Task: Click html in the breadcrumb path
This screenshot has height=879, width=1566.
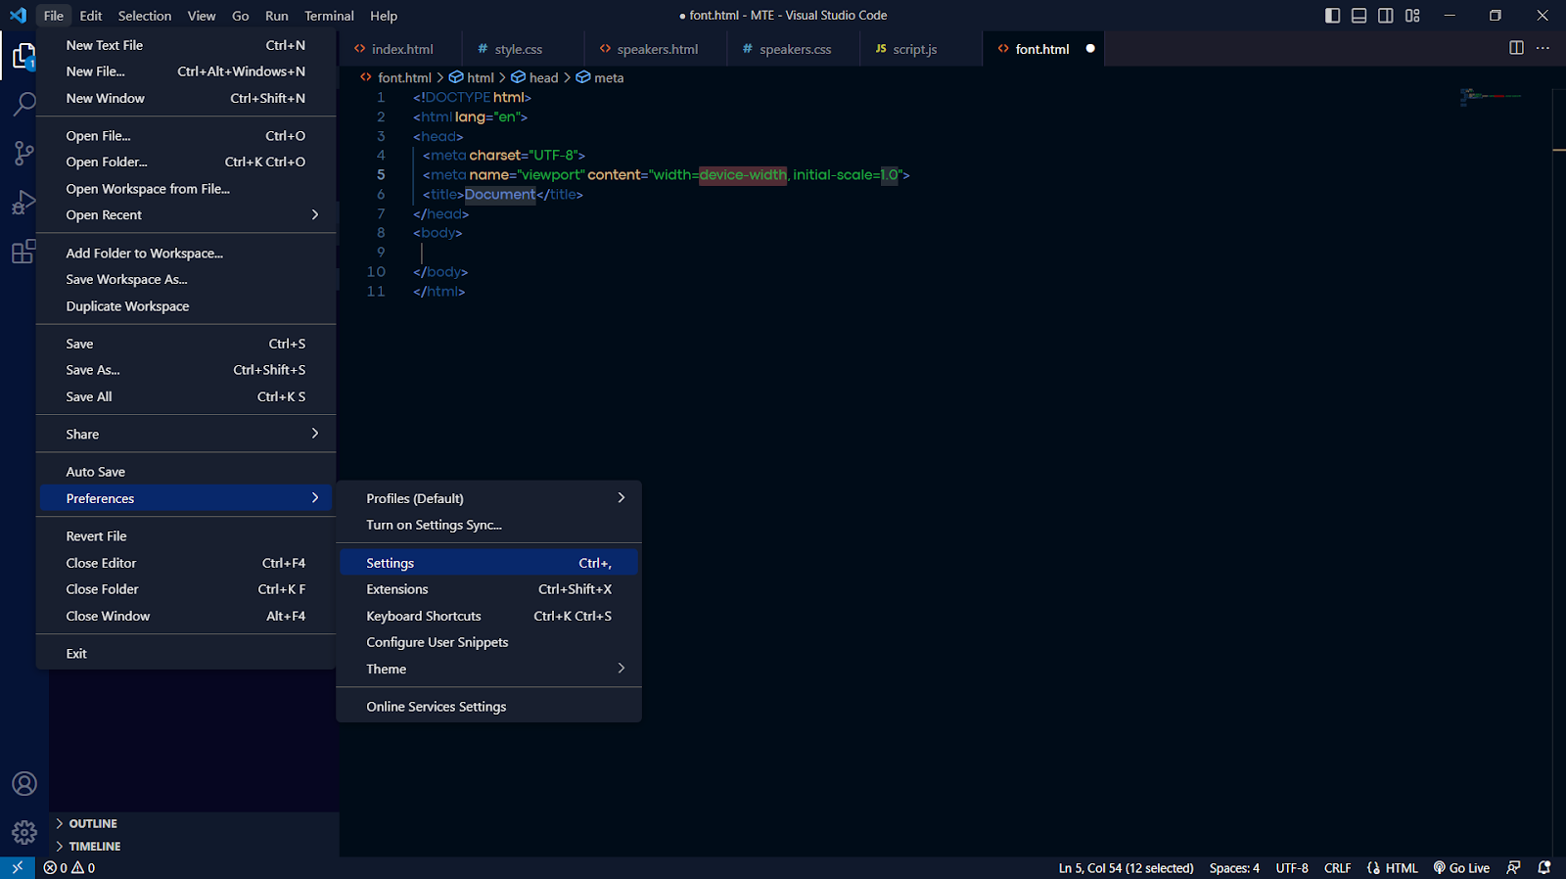Action: (x=472, y=77)
